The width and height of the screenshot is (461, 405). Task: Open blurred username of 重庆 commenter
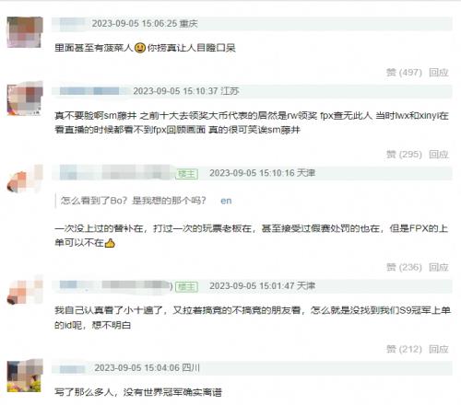coord(72,24)
